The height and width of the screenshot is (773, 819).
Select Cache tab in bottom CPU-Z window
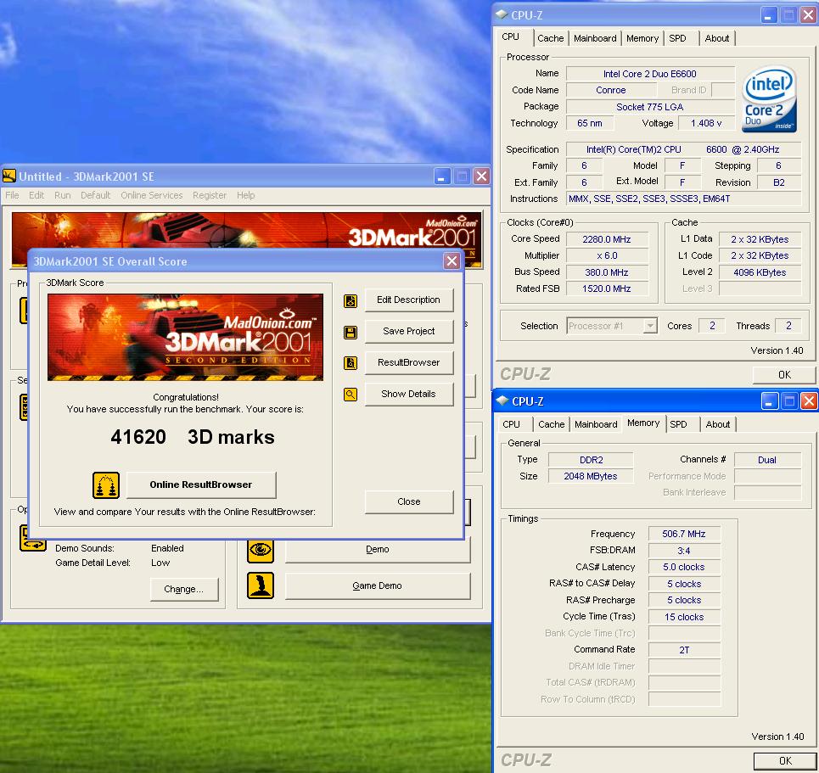(552, 424)
